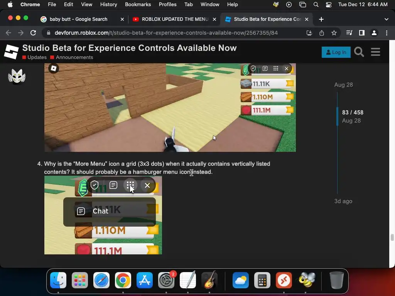The image size is (395, 296).
Task: Jump to 3d ago on topic timeline
Action: pos(343,201)
